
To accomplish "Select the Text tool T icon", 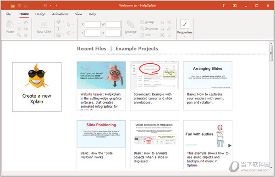I will (x=58, y=28).
